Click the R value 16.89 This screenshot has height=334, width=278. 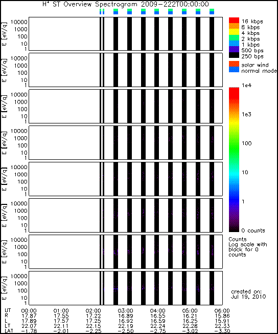pos(125,316)
